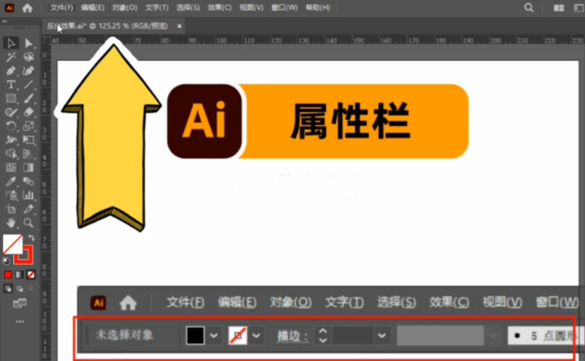
Task: Select the Pen tool
Action: click(11, 71)
